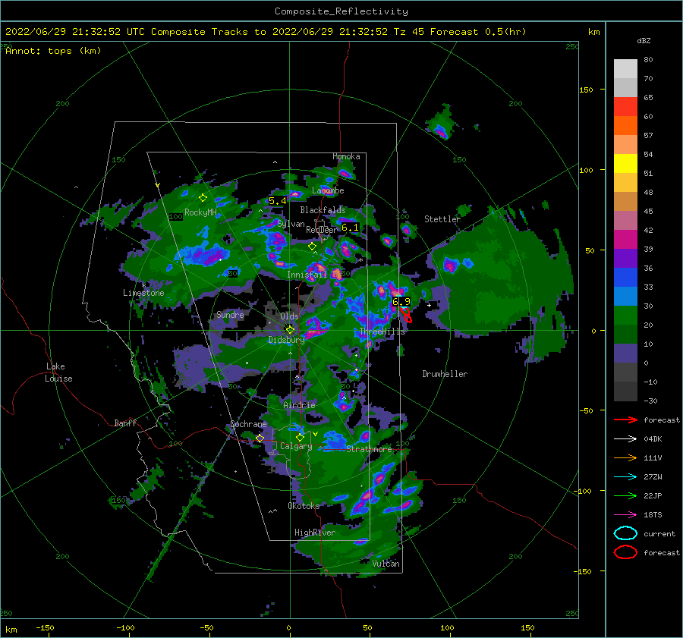
Task: Pick the dark blue 36 dBZ swatch
Action: coord(625,278)
